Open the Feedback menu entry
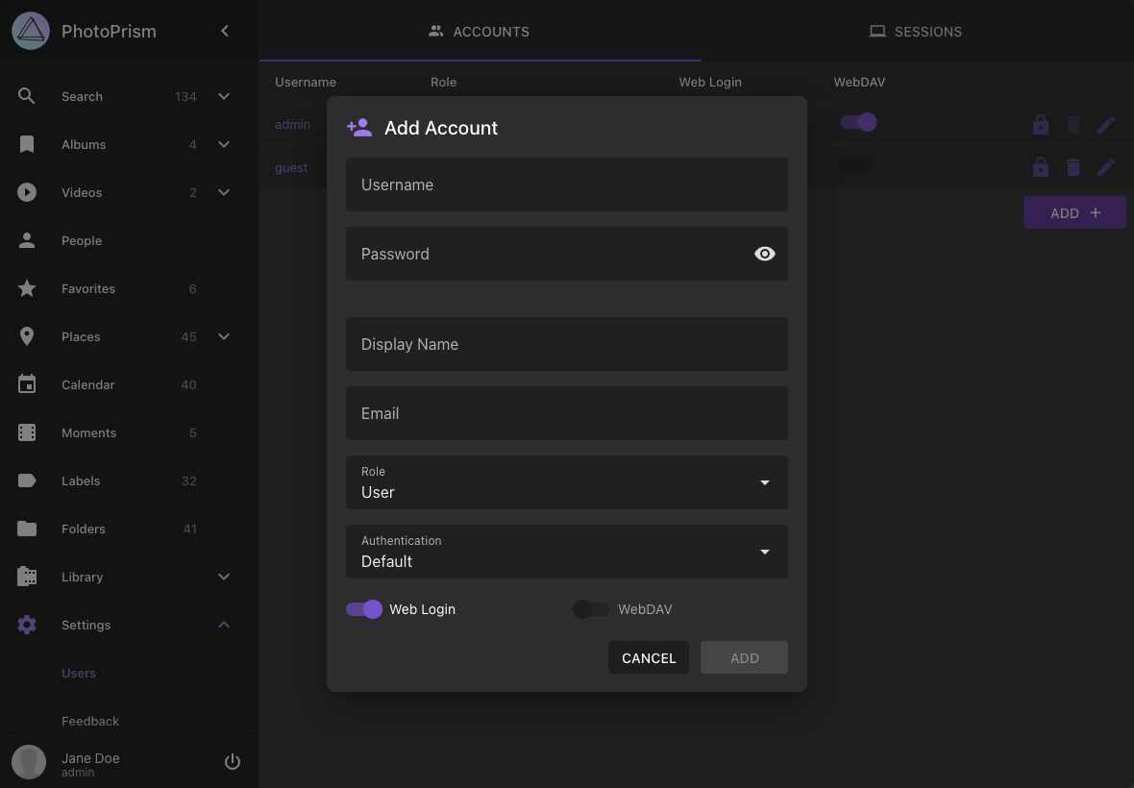1134x788 pixels. [90, 721]
